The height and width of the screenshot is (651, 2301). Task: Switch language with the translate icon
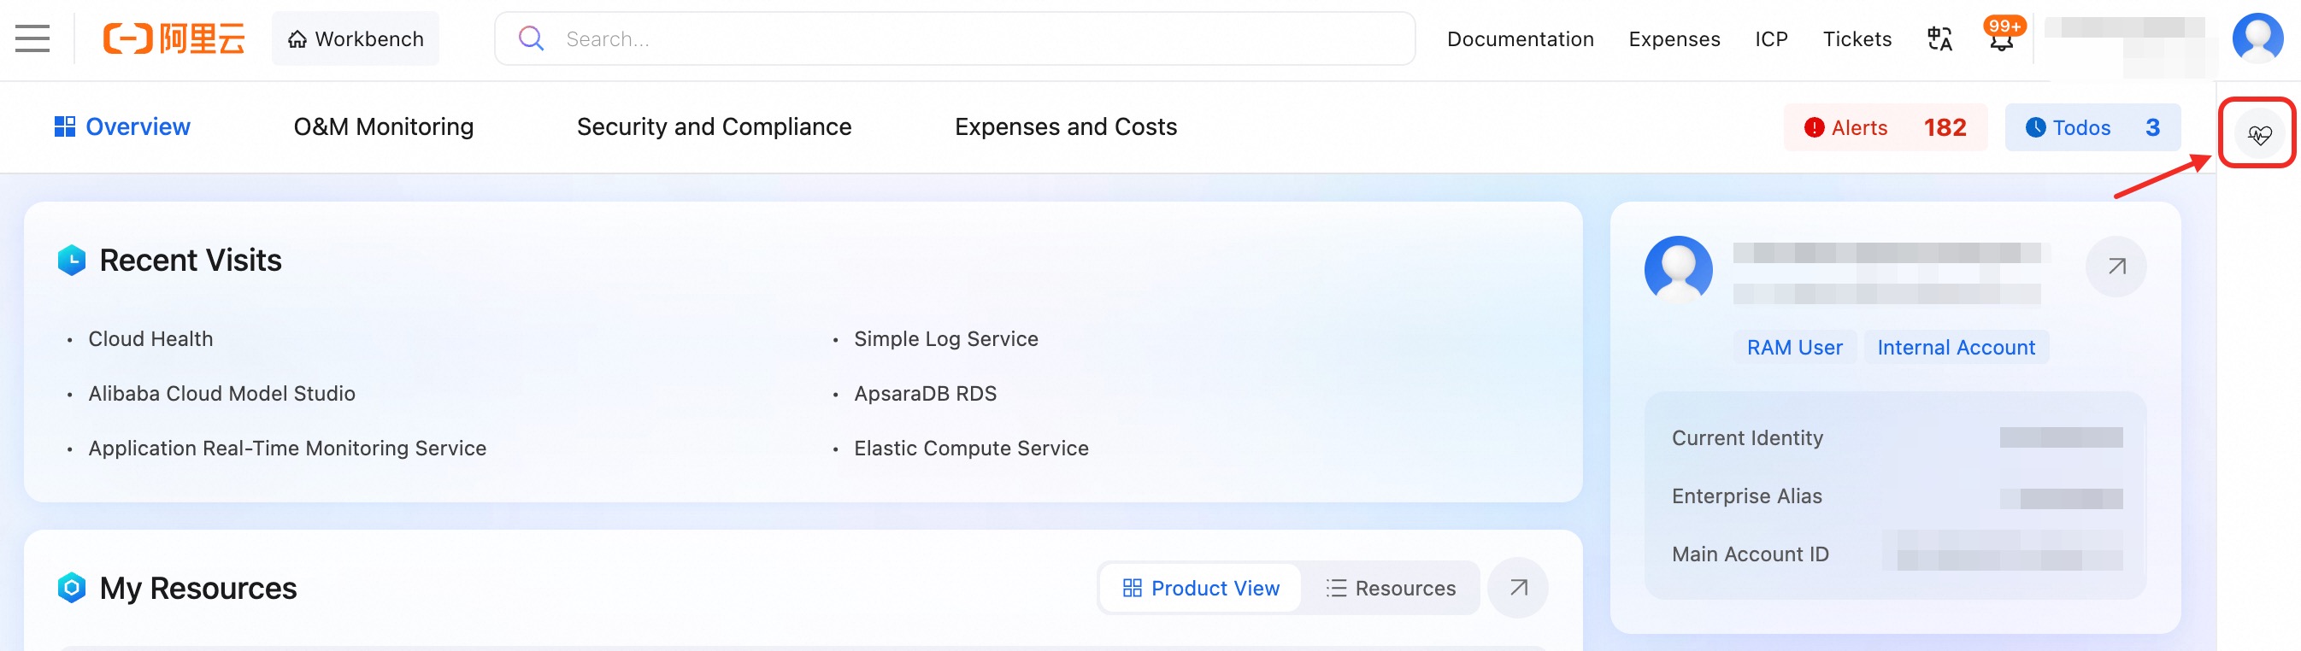[1940, 38]
